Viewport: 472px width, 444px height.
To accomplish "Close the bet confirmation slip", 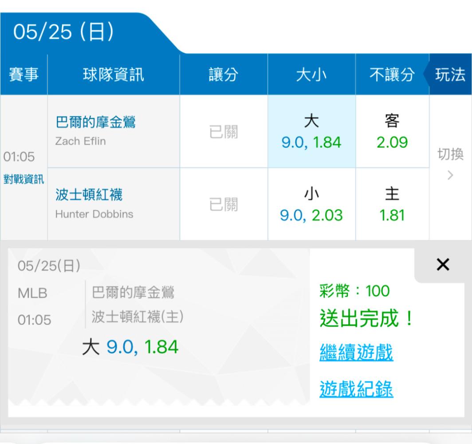I will click(x=443, y=265).
